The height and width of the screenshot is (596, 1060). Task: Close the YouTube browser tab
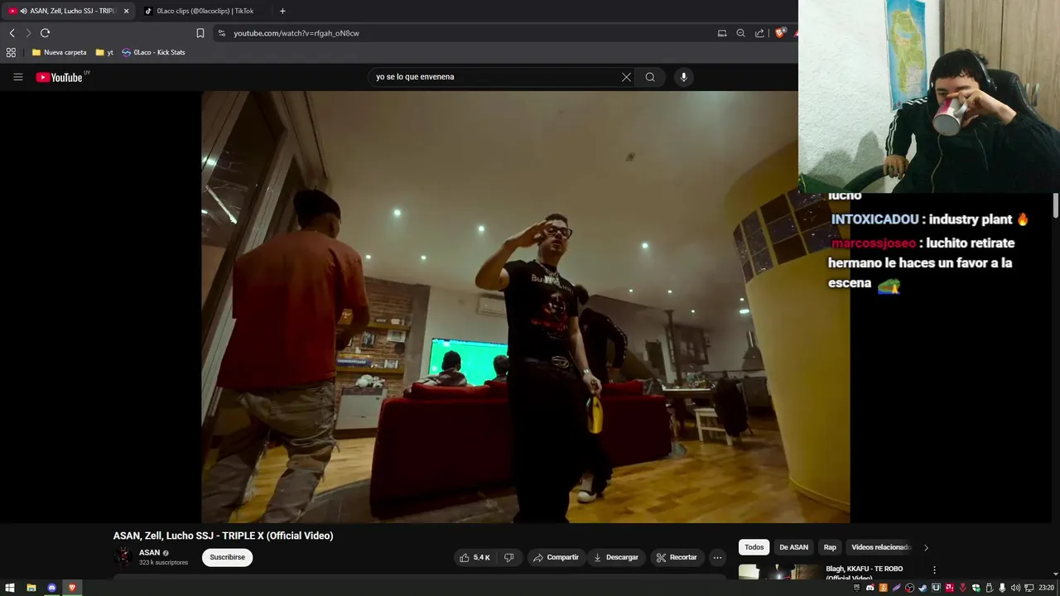coord(126,11)
